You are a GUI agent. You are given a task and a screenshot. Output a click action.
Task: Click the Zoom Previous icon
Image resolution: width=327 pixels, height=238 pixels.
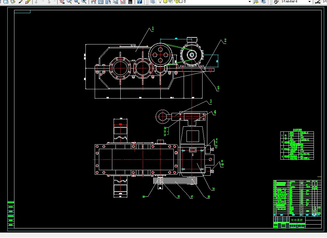pos(84,2)
